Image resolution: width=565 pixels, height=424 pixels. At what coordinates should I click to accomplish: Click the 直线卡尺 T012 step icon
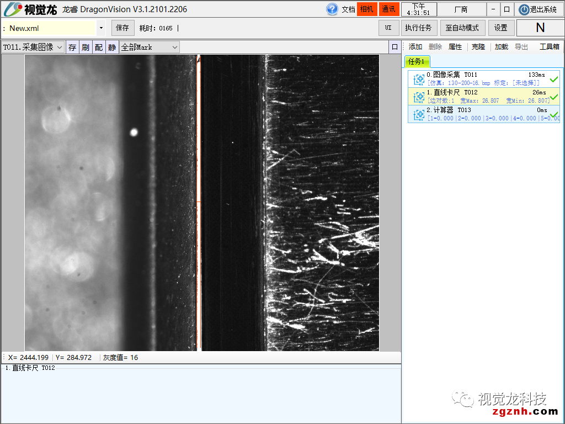[x=419, y=97]
